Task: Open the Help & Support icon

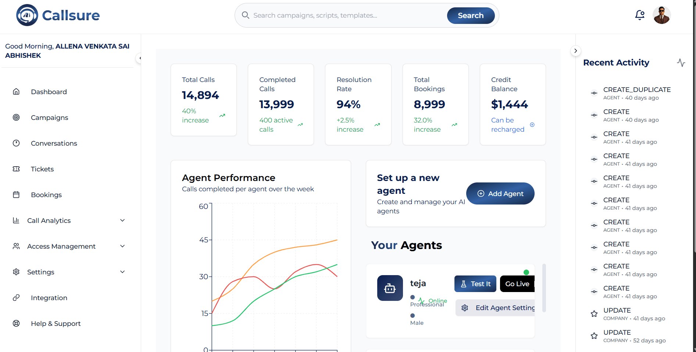Action: click(16, 324)
